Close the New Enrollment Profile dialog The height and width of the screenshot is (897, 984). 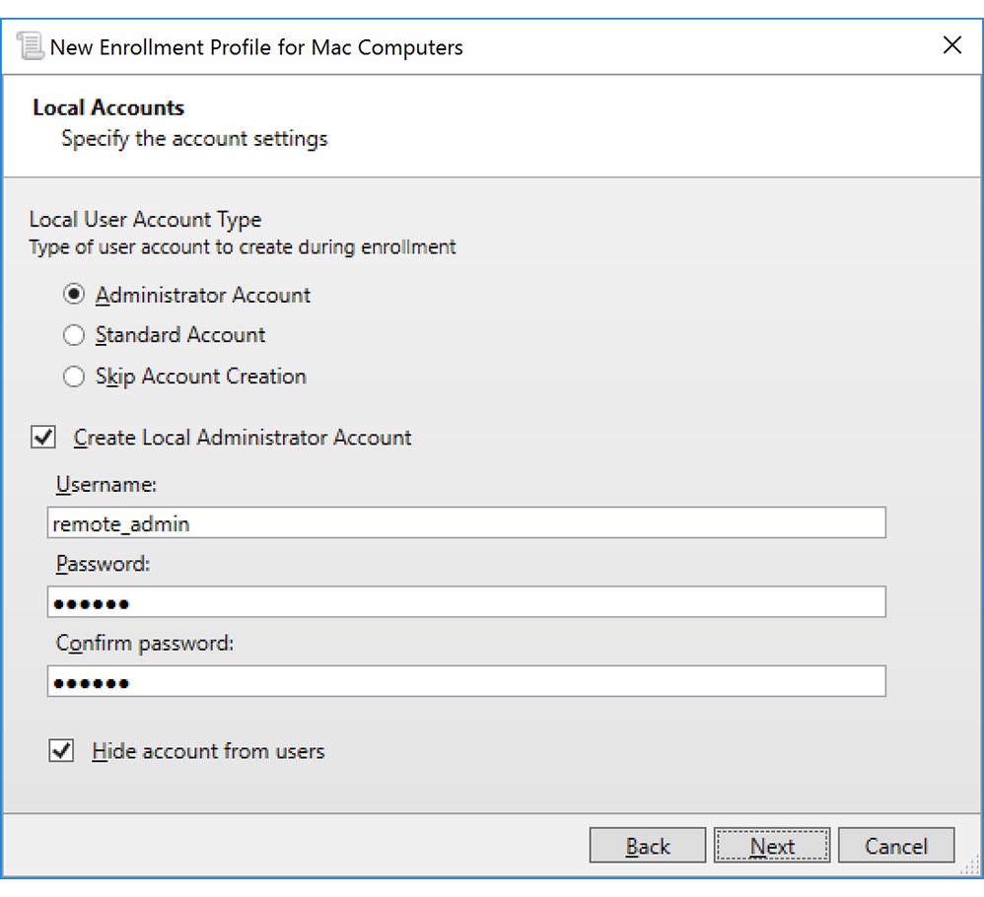951,45
